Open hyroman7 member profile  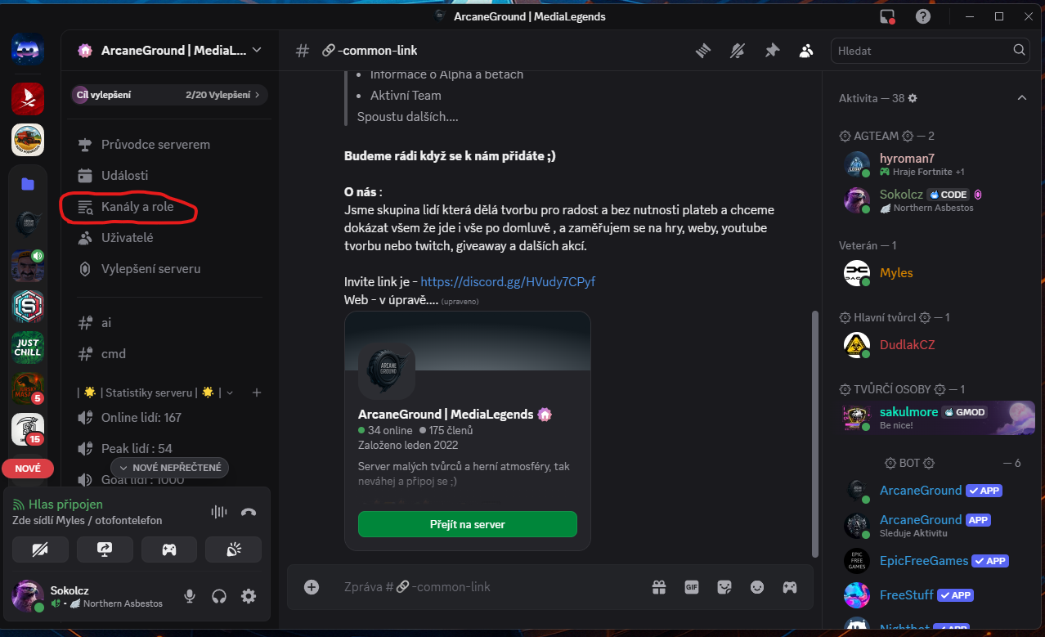coord(935,164)
